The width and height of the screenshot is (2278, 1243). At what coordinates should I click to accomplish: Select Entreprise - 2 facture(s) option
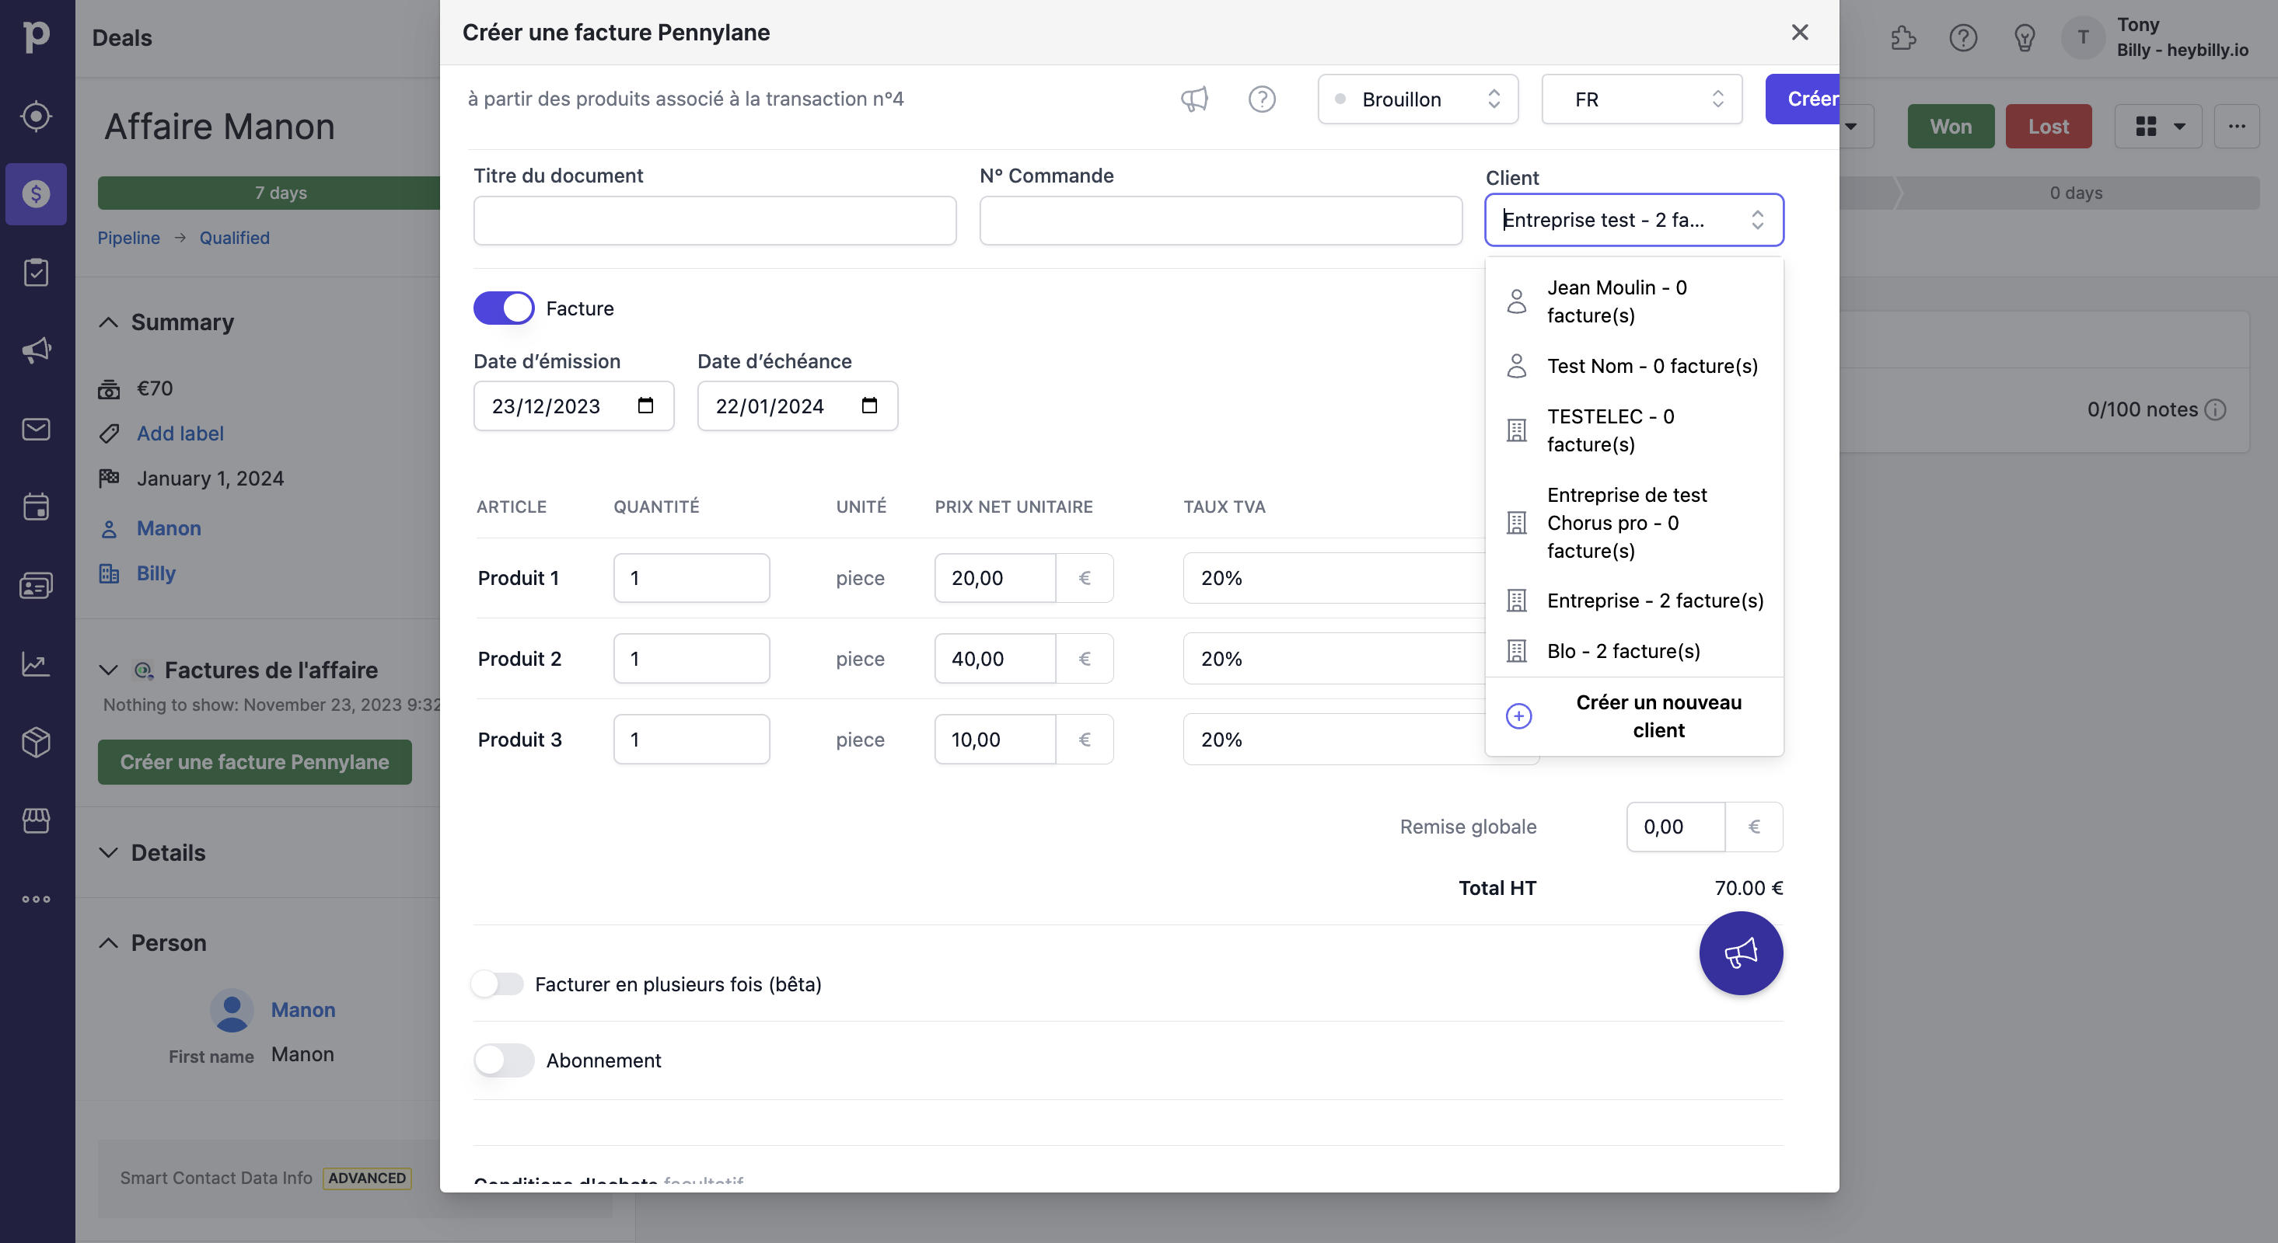tap(1633, 601)
